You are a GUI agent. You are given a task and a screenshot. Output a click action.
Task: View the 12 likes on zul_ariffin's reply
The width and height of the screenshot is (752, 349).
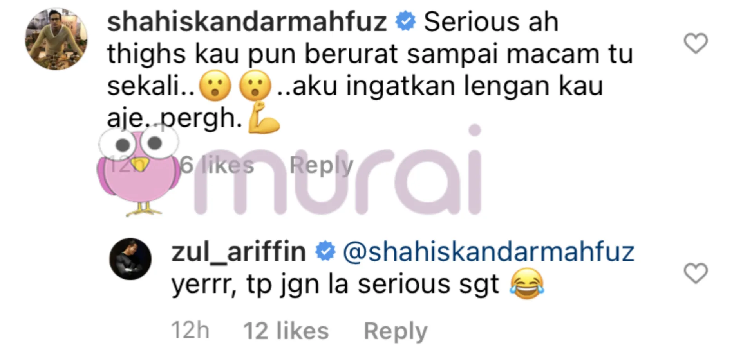pos(286,331)
